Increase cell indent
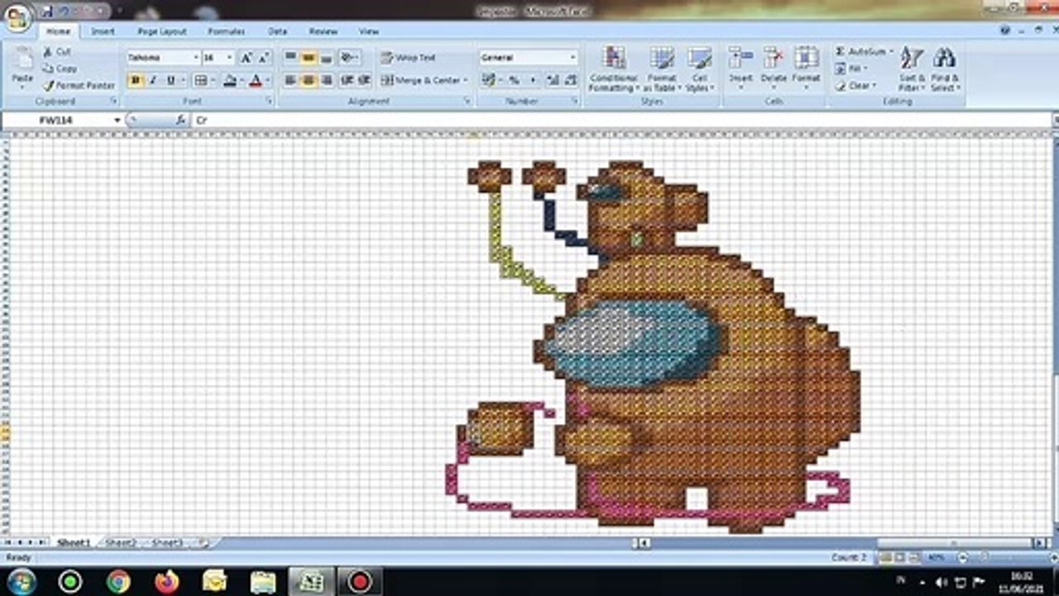This screenshot has height=596, width=1059. point(365,80)
